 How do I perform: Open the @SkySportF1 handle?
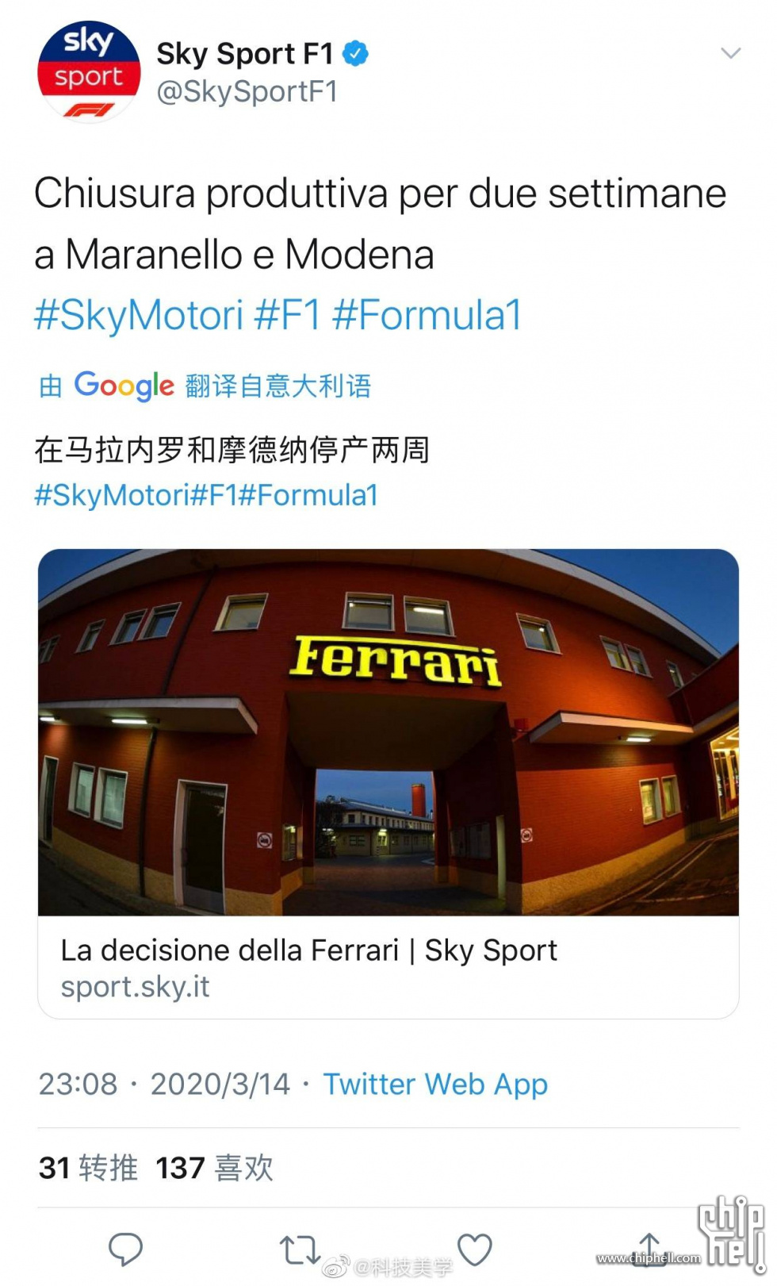coord(247,92)
